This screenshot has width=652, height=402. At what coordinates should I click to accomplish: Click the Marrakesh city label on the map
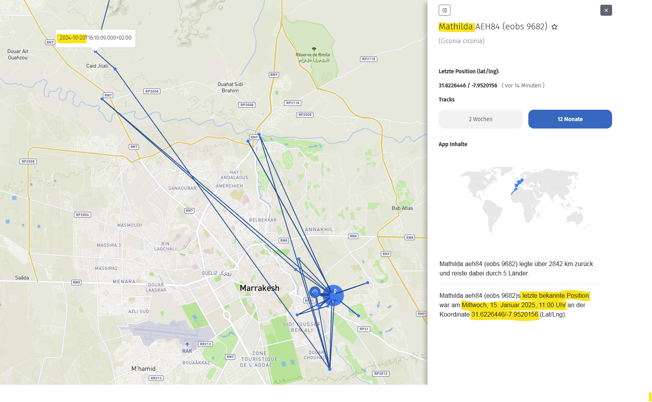(259, 288)
